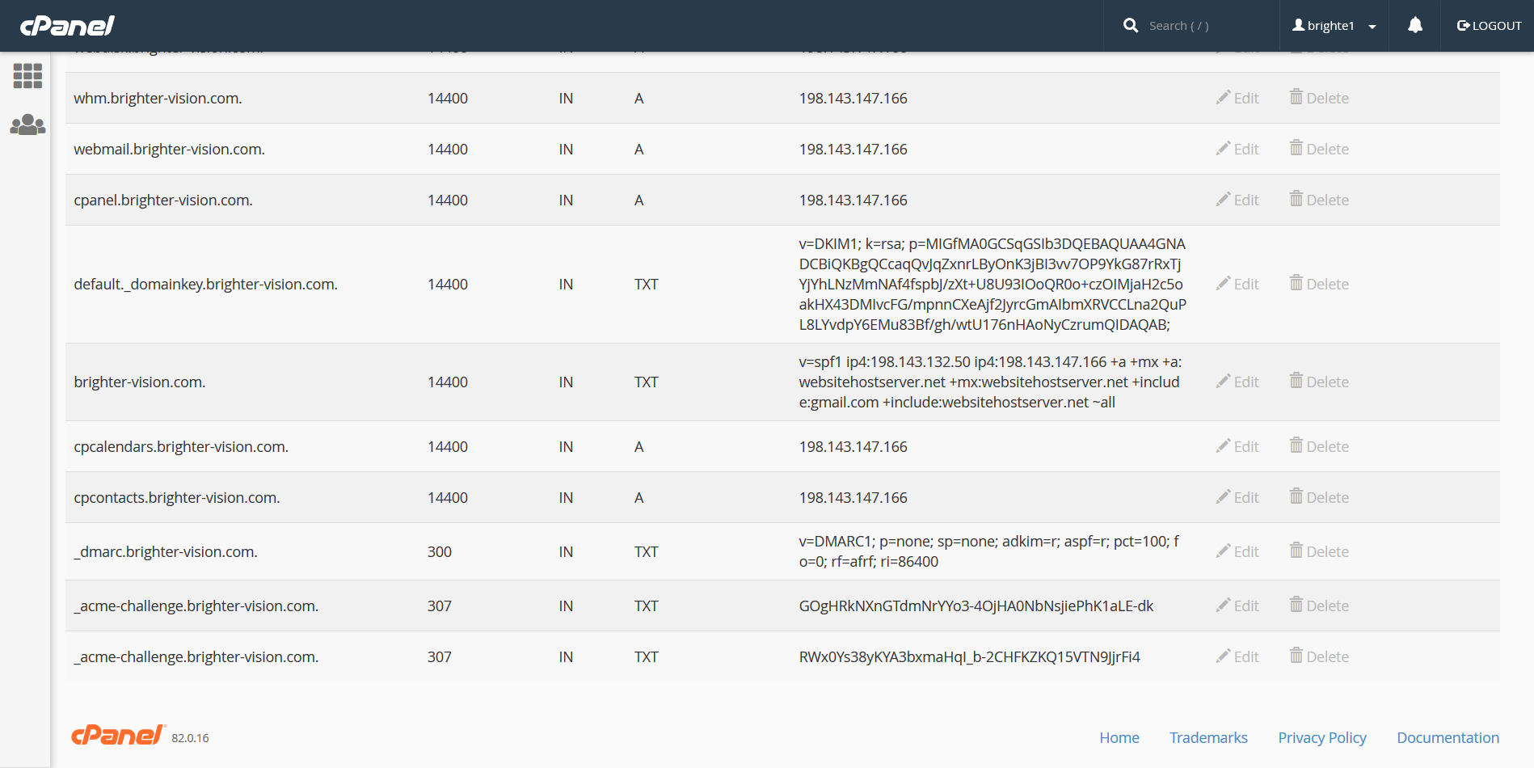Click the search magnifier icon

point(1130,25)
